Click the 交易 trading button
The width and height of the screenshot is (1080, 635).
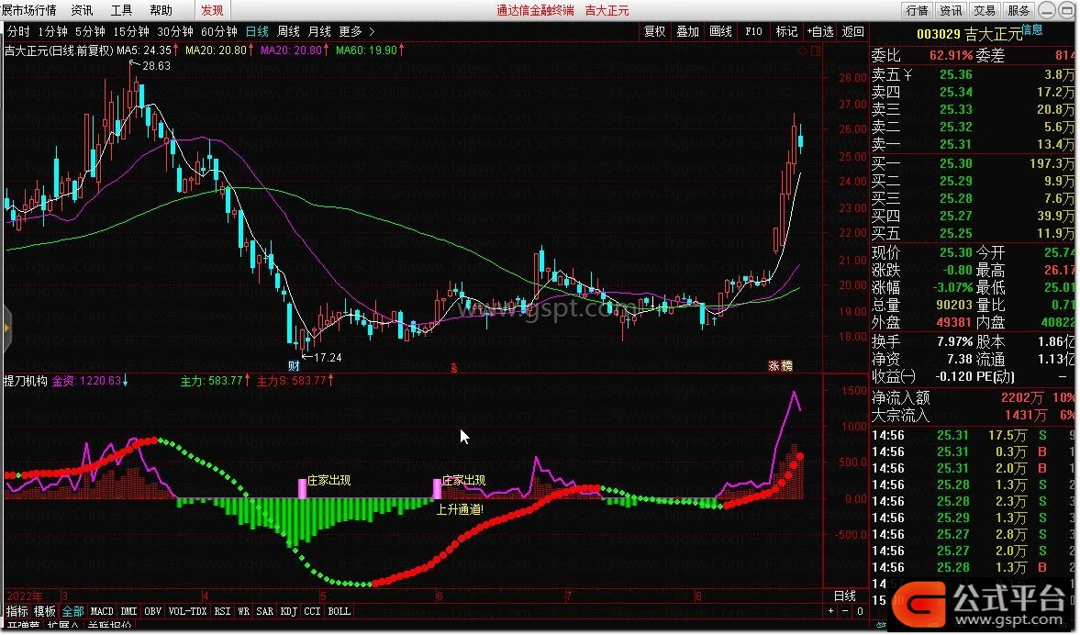(985, 10)
